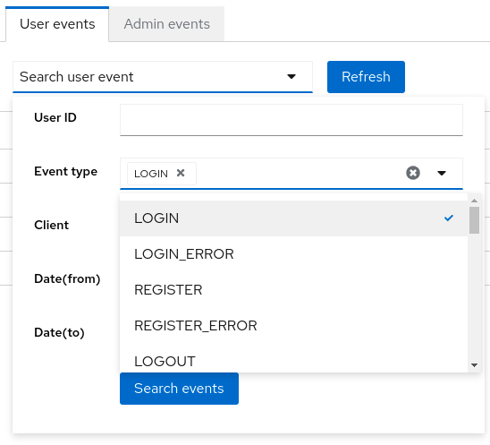This screenshot has height=445, width=490.
Task: Choose REGISTER_ERROR from the event list
Action: coord(293,325)
